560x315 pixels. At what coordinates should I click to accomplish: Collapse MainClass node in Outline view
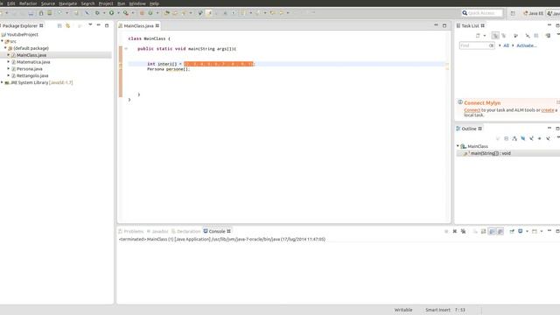[458, 146]
